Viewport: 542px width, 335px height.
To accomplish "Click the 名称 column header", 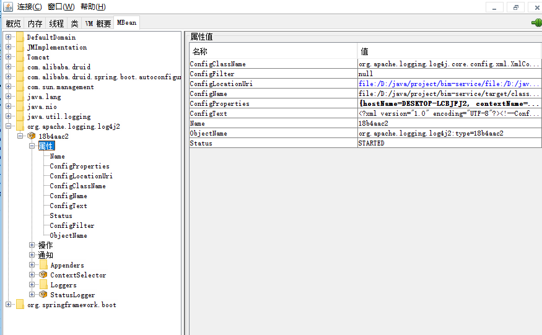I will [273, 51].
